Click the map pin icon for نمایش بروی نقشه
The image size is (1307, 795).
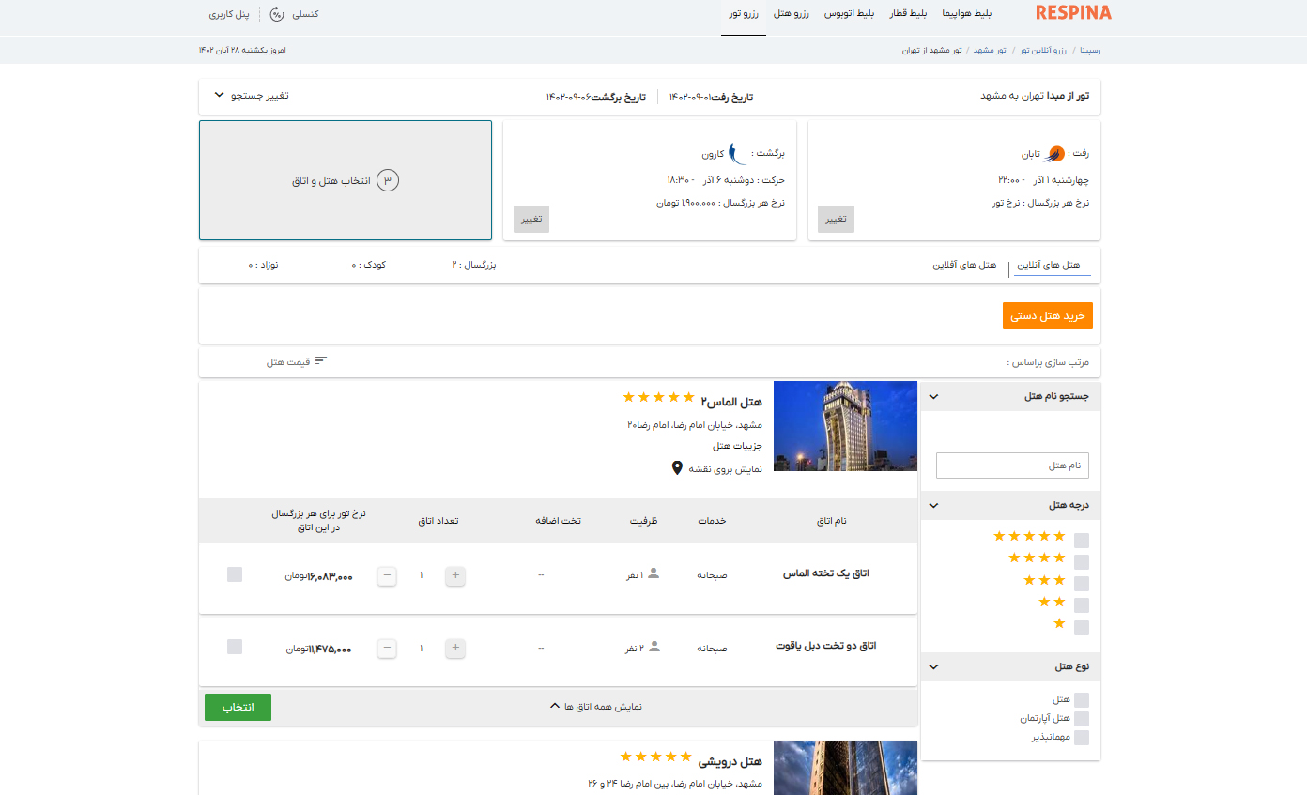tap(677, 467)
